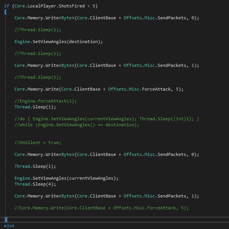Click the closing curly brace above else
The height and width of the screenshot is (229, 229).
5,220
